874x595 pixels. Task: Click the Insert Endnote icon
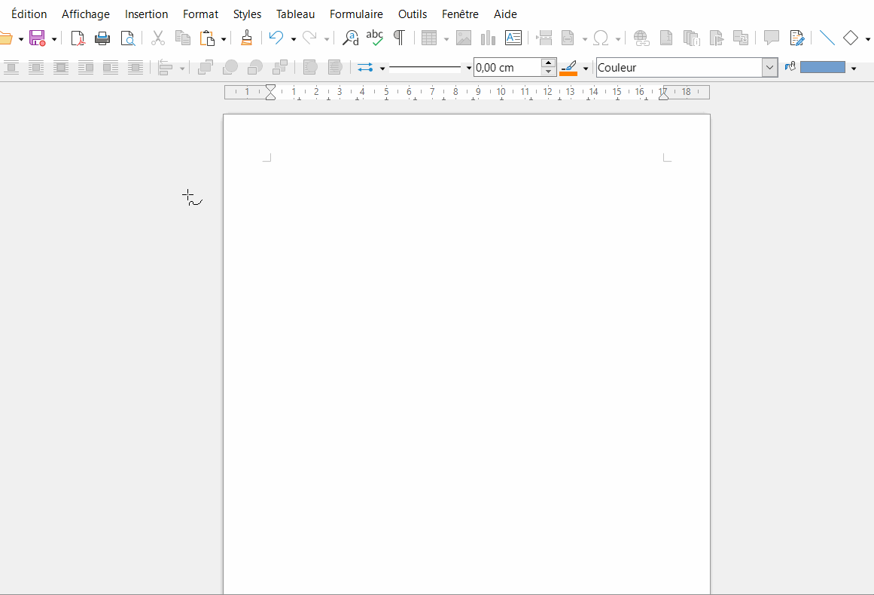(691, 38)
